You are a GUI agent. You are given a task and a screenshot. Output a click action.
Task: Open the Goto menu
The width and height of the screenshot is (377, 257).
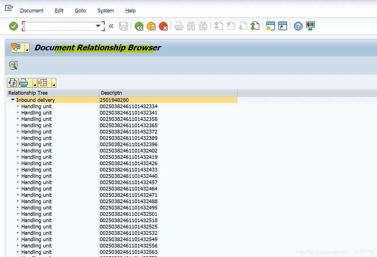80,11
